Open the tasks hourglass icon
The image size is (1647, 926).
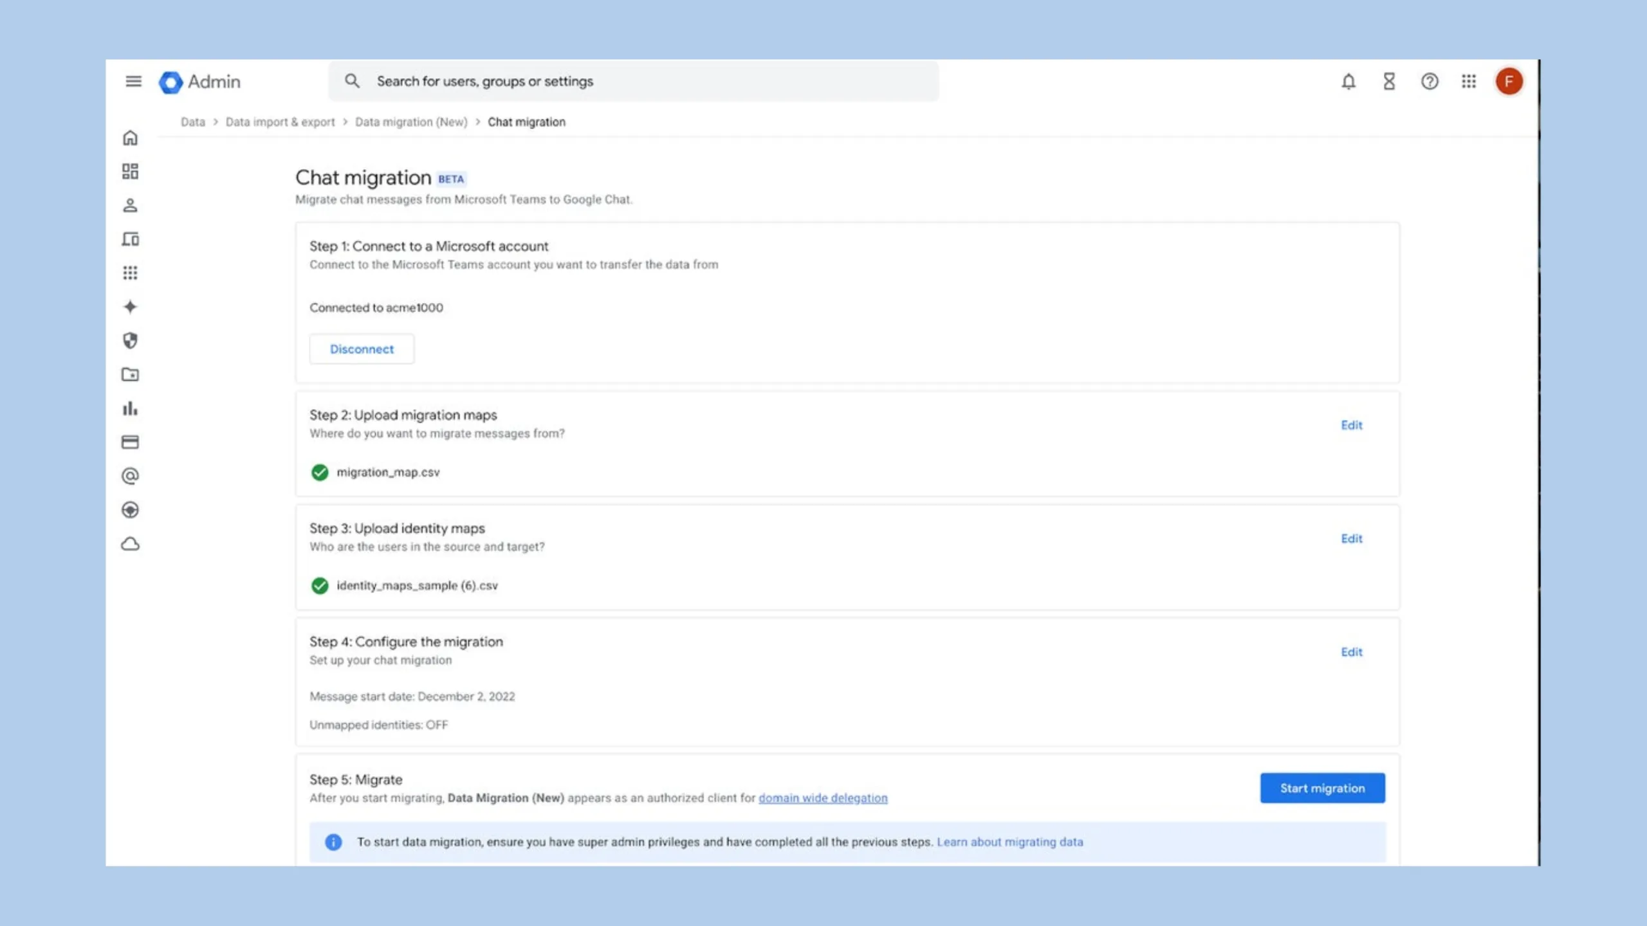coord(1389,82)
